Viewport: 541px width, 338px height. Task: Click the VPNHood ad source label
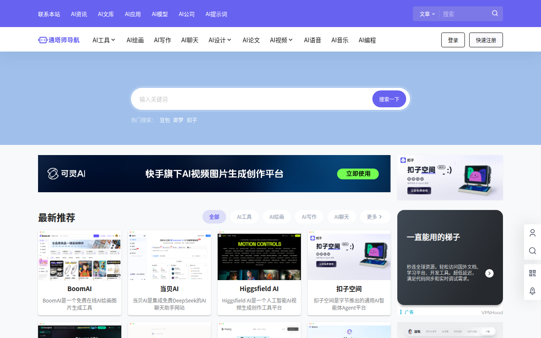pos(492,313)
